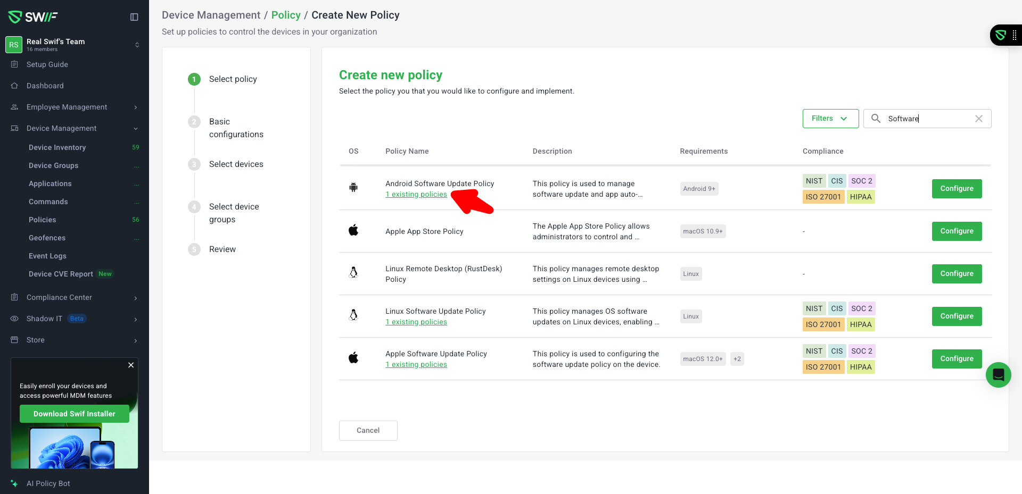
Task: Click the magnifying glass search icon
Action: point(876,119)
